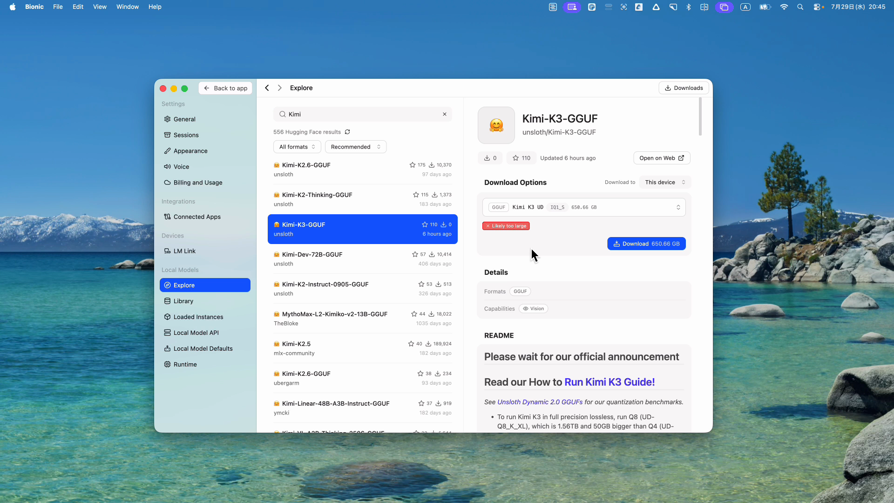
Task: Select Kimi-K2-Instruct-0905-GGUF result
Action: click(x=362, y=289)
